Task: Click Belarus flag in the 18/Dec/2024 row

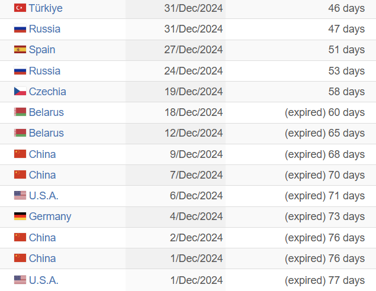Action: click(x=20, y=112)
